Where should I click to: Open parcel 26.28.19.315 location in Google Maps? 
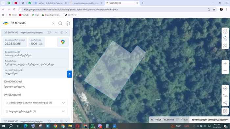click(x=63, y=42)
